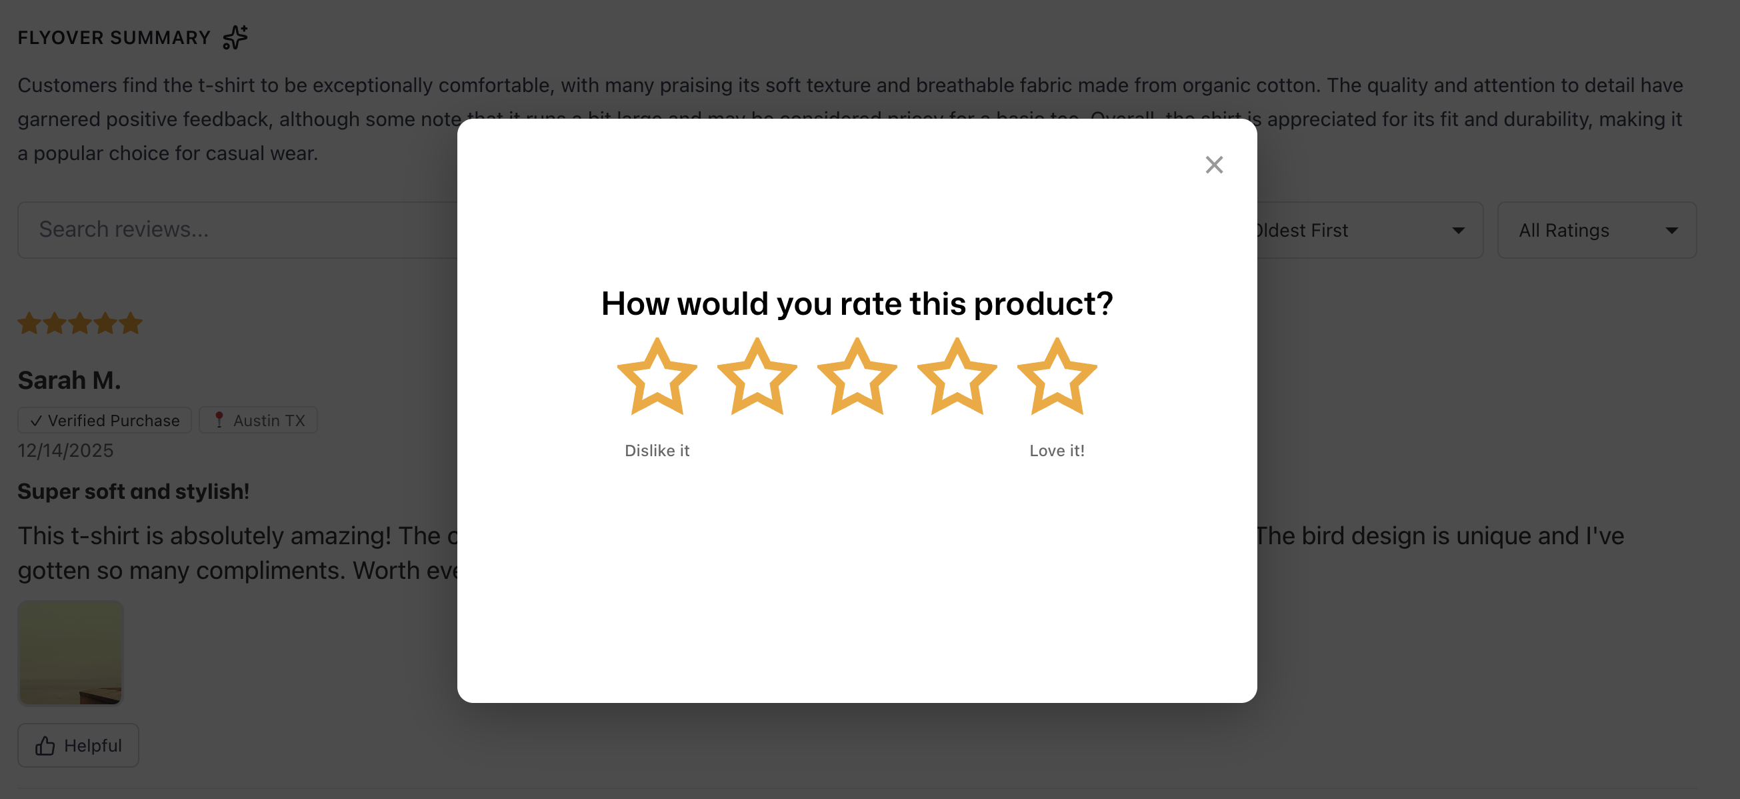Open the review photo thumbnail

pos(70,652)
